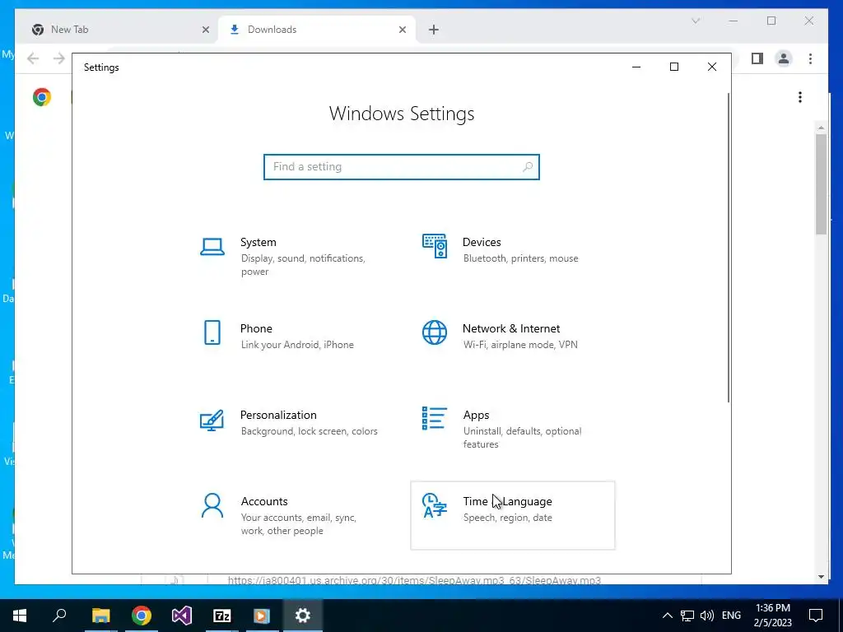Click 'Link your Android, iPhone' text

click(x=297, y=345)
